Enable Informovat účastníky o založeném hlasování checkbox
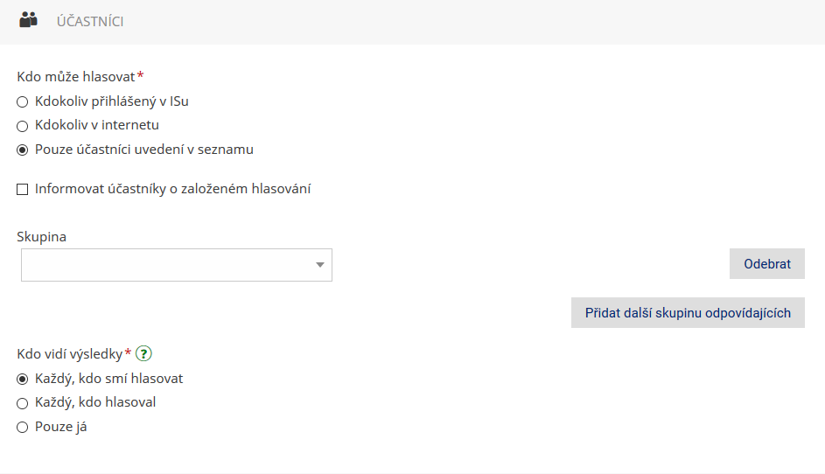The image size is (825, 474). pos(22,190)
